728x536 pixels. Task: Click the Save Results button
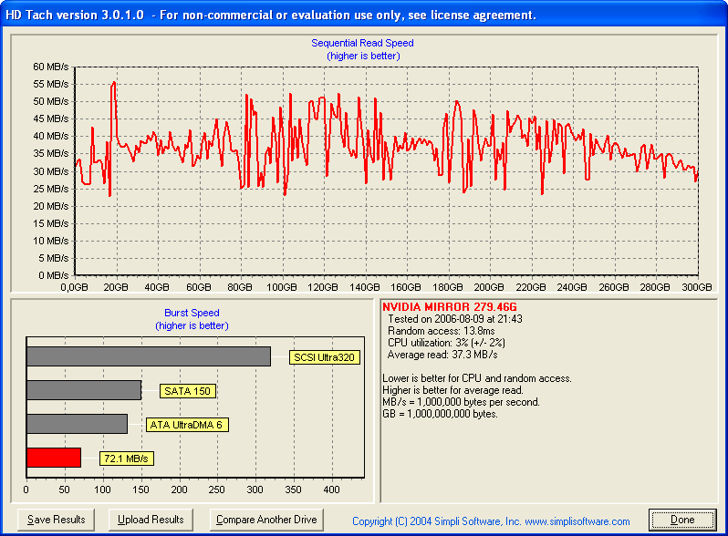point(56,520)
